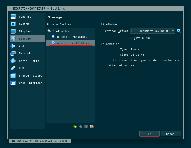Click the settings window title bar
Viewport: 191px width, 148px height.
(96, 9)
